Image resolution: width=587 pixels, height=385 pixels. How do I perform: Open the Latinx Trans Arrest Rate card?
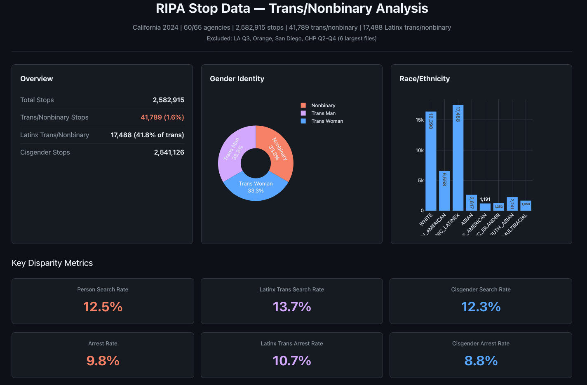click(x=292, y=355)
